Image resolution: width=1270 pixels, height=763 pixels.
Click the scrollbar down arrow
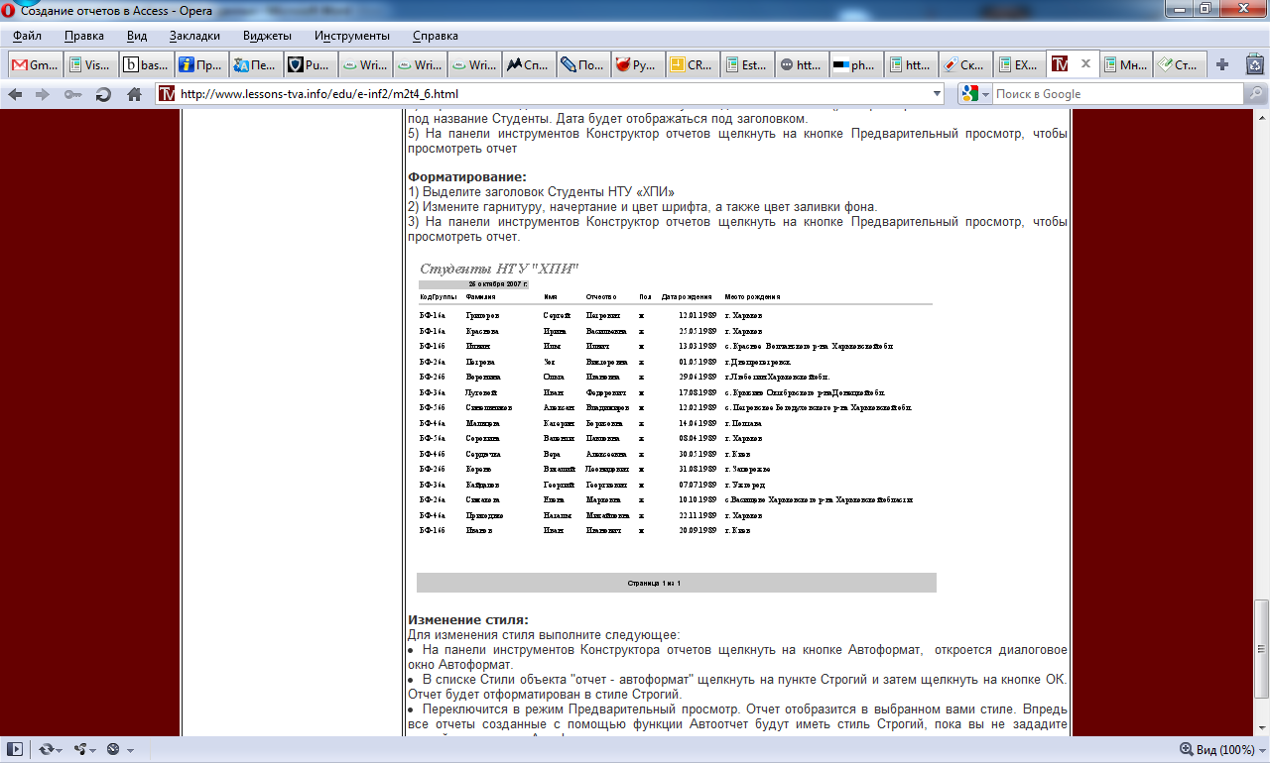[x=1261, y=727]
